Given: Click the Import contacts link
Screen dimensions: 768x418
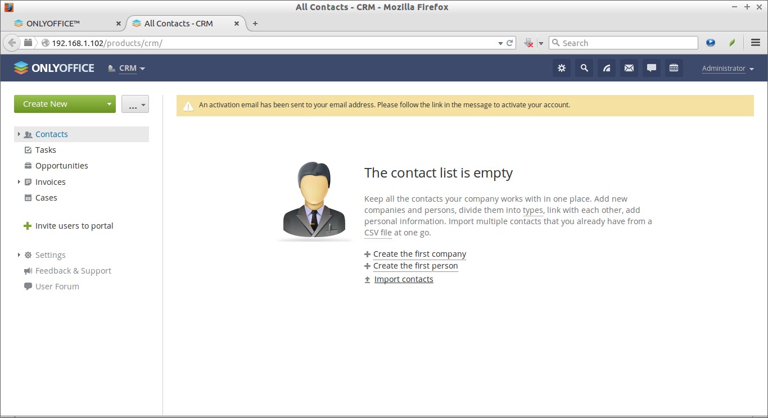Looking at the screenshot, I should click(404, 279).
